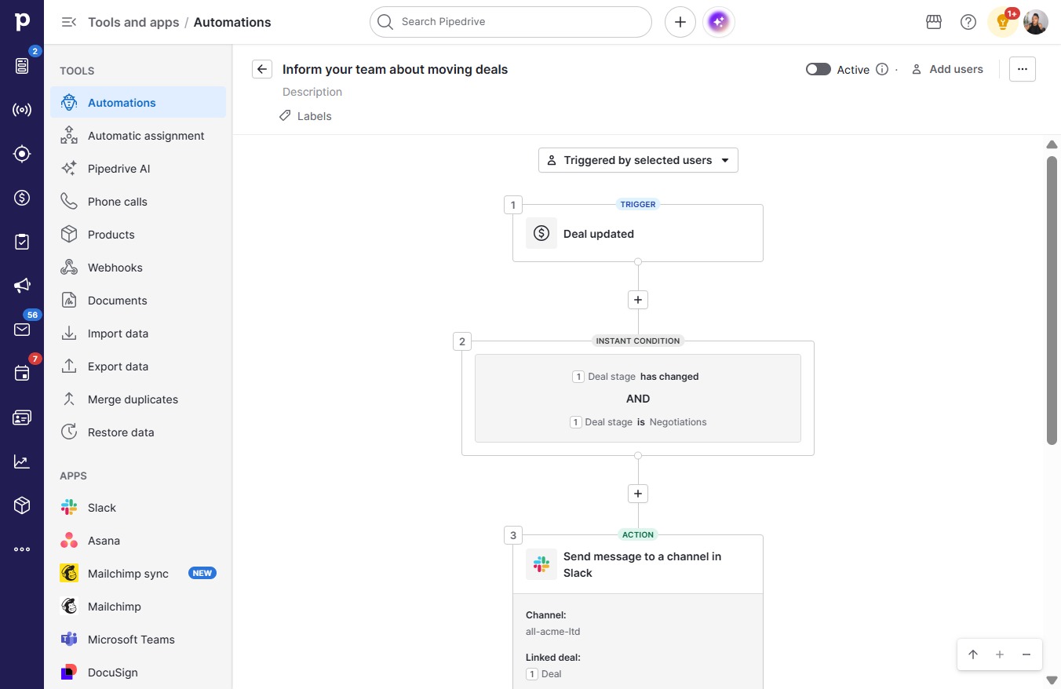Open the target icon in navigation rail
The height and width of the screenshot is (689, 1061).
tap(22, 154)
